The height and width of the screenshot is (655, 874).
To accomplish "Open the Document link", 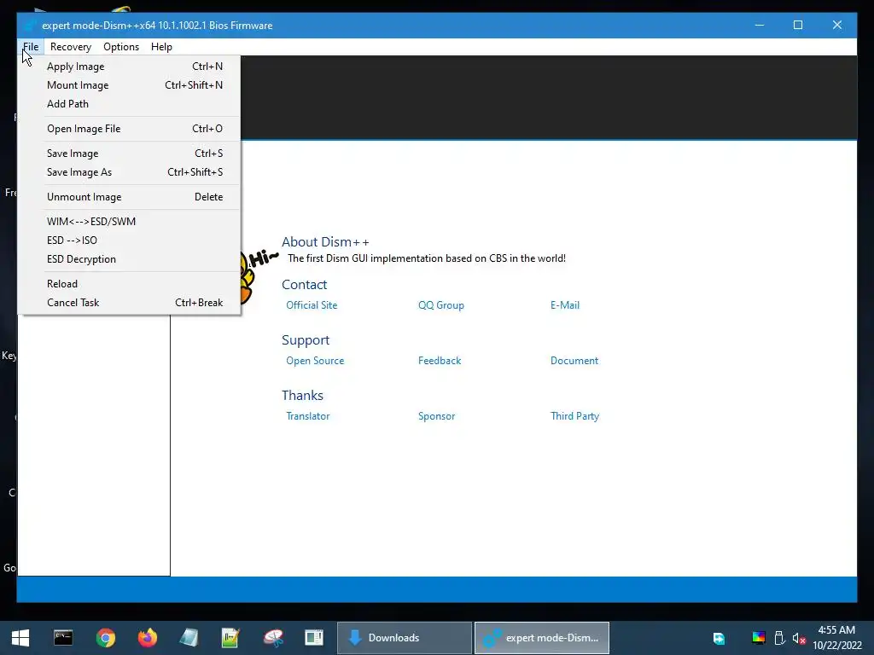I will click(x=574, y=361).
